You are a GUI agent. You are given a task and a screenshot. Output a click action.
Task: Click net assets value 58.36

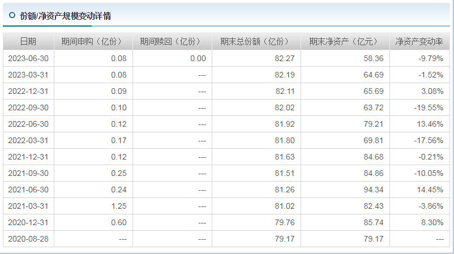pyautogui.click(x=374, y=58)
